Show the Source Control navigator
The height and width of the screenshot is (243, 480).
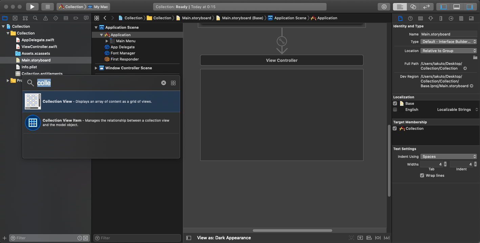coord(15,18)
